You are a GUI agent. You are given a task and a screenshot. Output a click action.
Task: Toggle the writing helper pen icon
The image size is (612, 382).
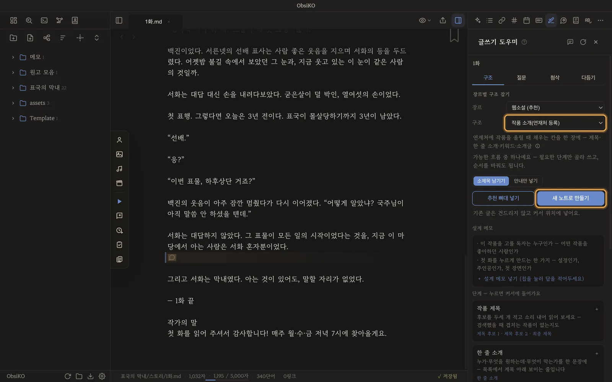[551, 20]
